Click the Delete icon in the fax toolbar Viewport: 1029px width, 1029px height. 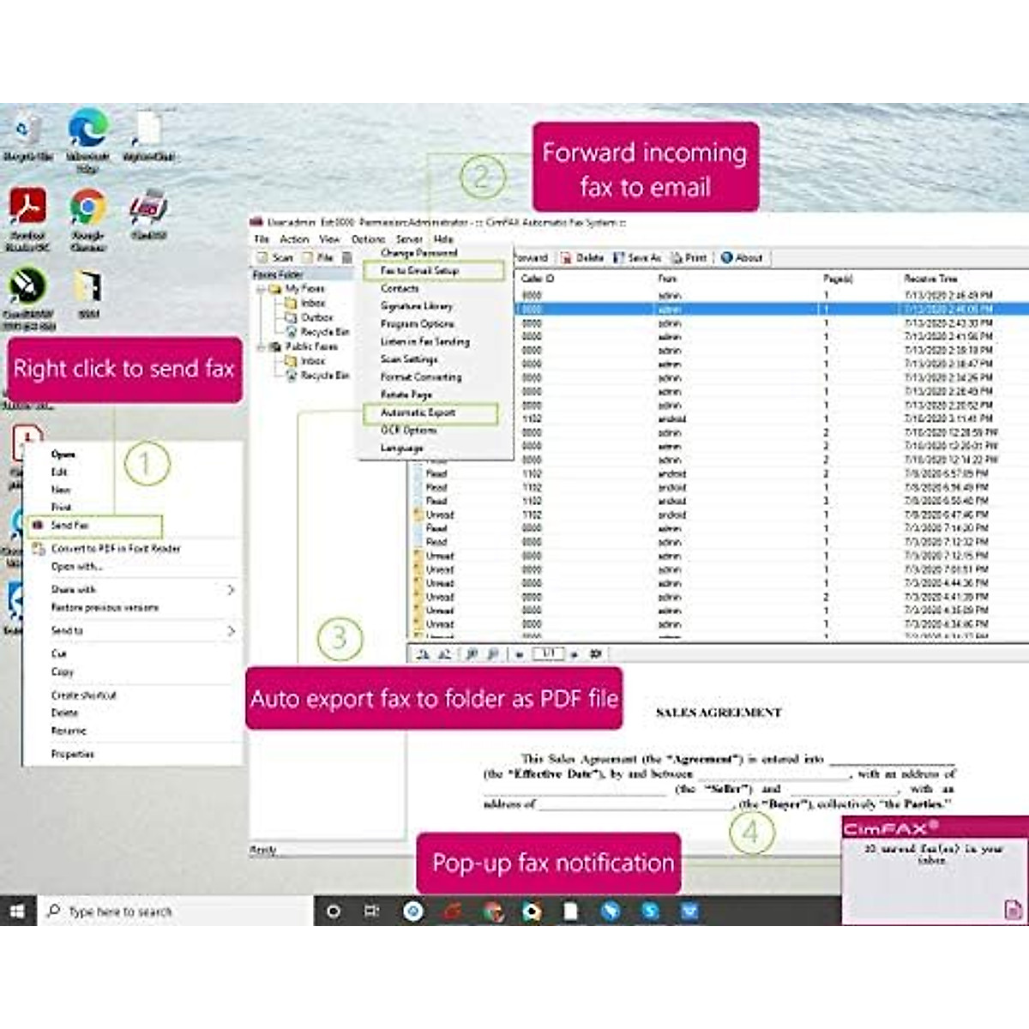tap(578, 258)
